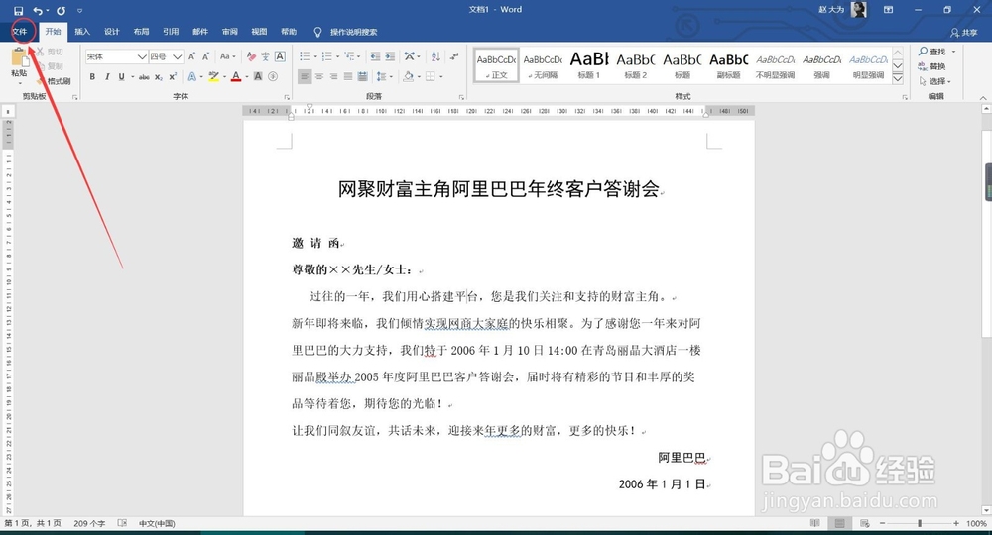The image size is (992, 535).
Task: Click the Shading paint bucket icon
Action: click(408, 77)
